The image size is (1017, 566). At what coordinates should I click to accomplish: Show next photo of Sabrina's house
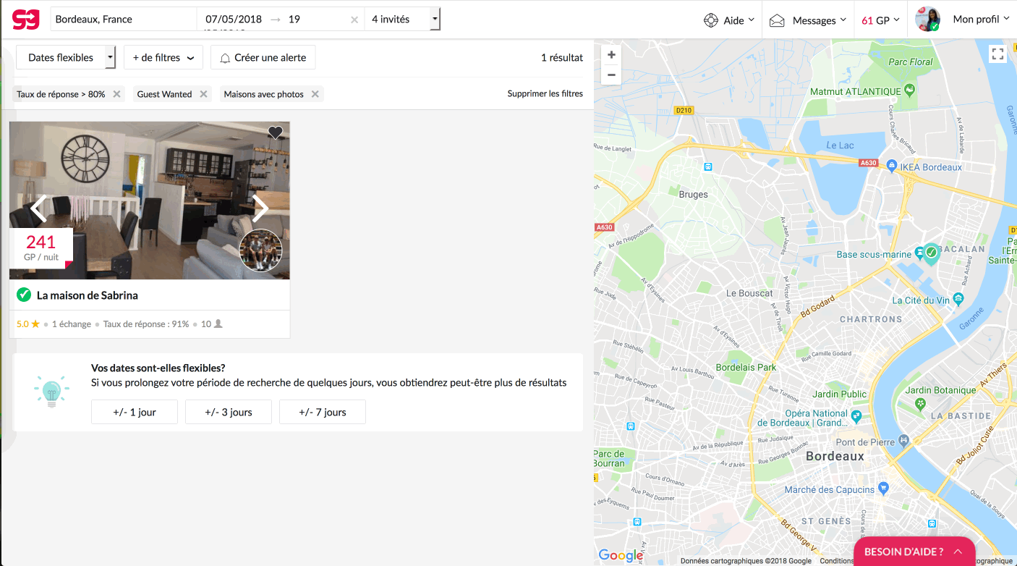260,208
